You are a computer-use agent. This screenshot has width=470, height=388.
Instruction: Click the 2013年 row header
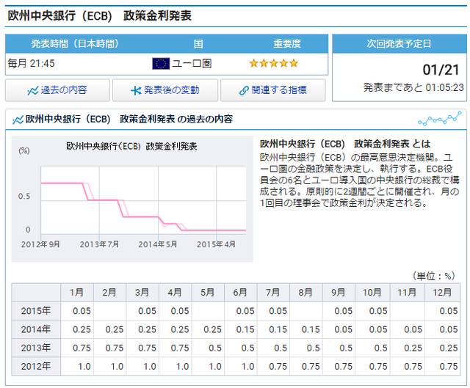point(36,348)
